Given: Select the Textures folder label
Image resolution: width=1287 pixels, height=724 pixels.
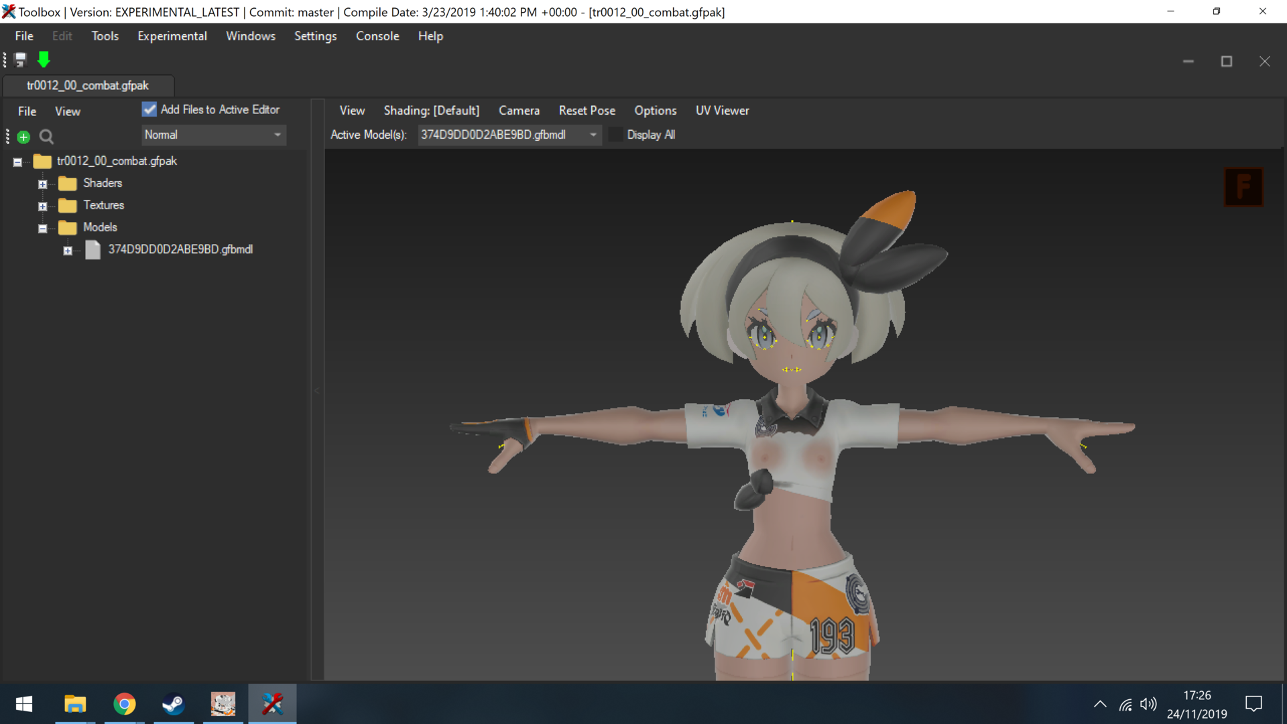Looking at the screenshot, I should coord(104,206).
